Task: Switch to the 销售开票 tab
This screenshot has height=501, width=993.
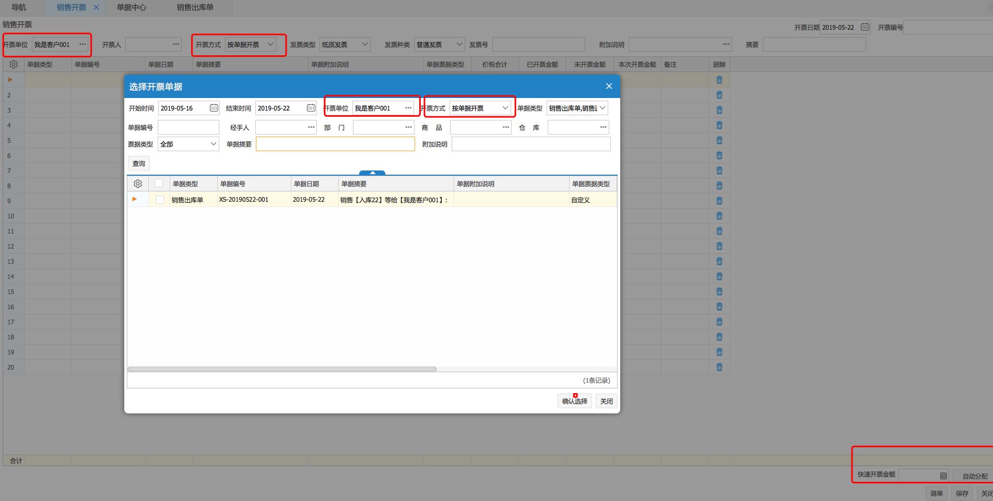Action: tap(71, 7)
